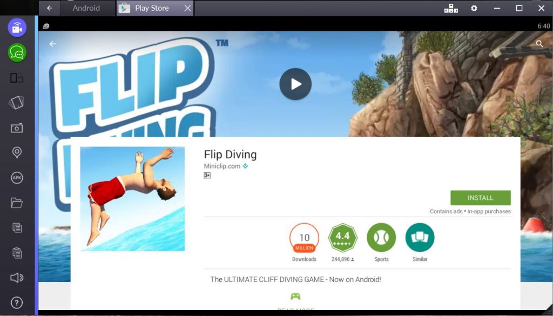Install an APK using the sidebar APK icon

pos(17,177)
